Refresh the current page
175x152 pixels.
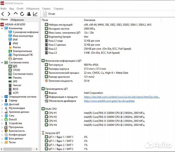click(x=22, y=14)
